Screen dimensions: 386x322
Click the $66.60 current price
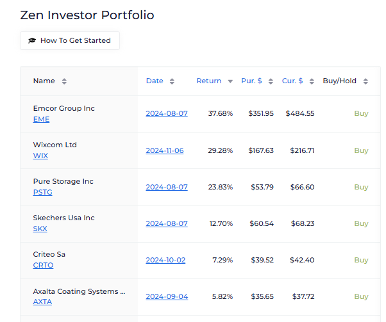[302, 187]
